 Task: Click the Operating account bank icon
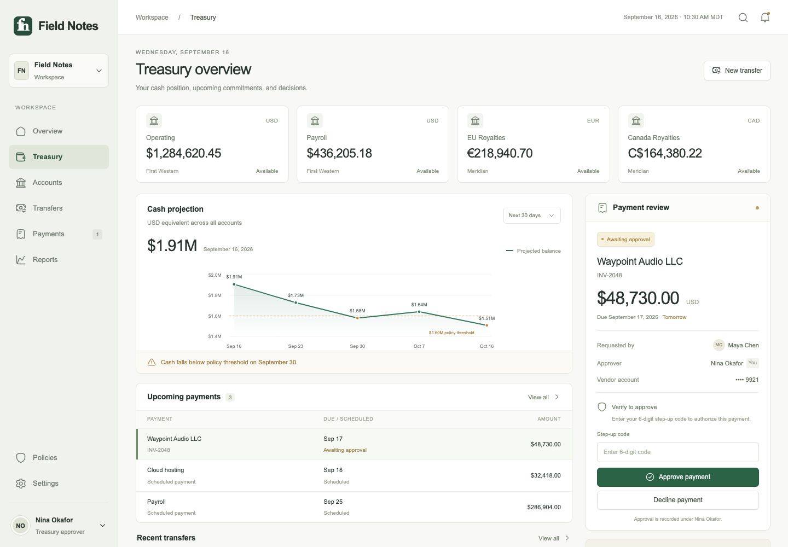154,120
